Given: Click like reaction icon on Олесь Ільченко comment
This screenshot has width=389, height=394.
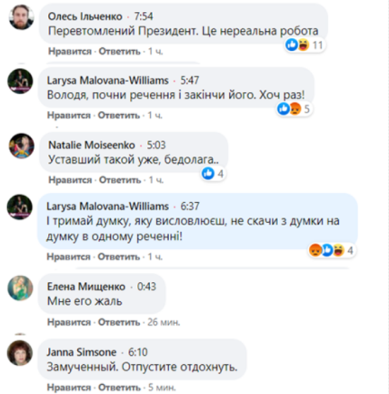Looking at the screenshot, I should 292,45.
